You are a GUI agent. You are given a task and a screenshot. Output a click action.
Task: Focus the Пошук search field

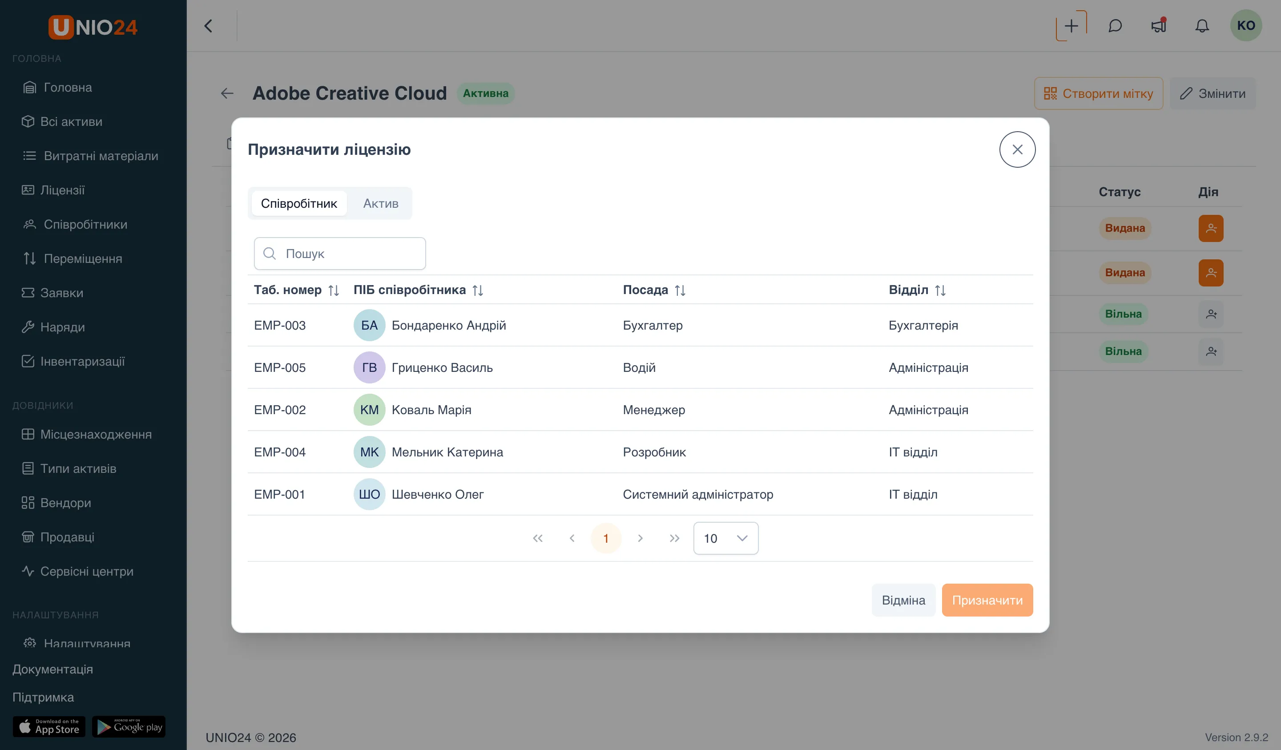click(339, 253)
